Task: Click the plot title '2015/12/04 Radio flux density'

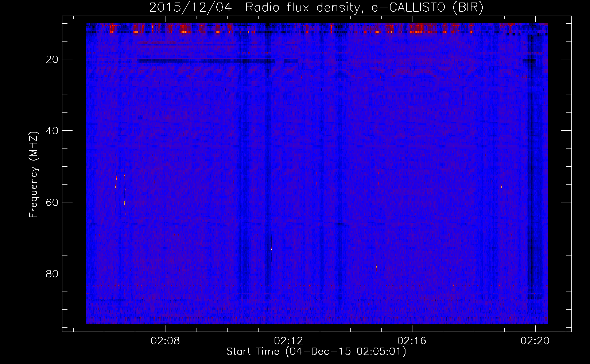Action: click(316, 8)
